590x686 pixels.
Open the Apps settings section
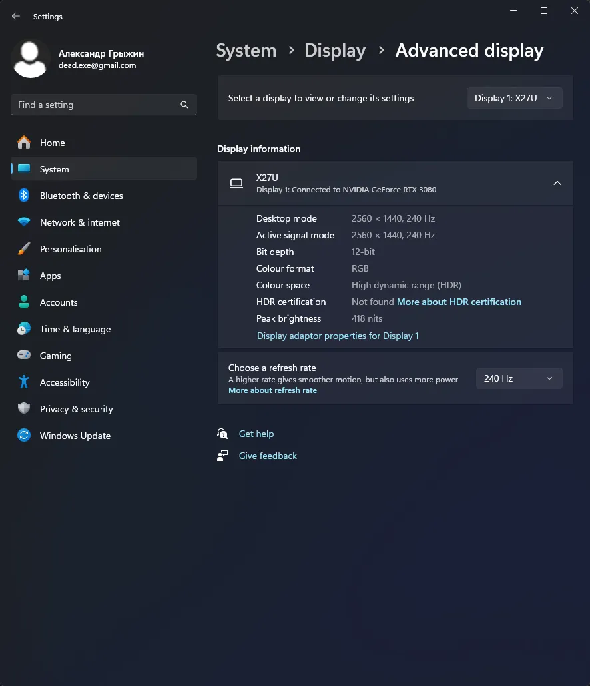pos(50,276)
